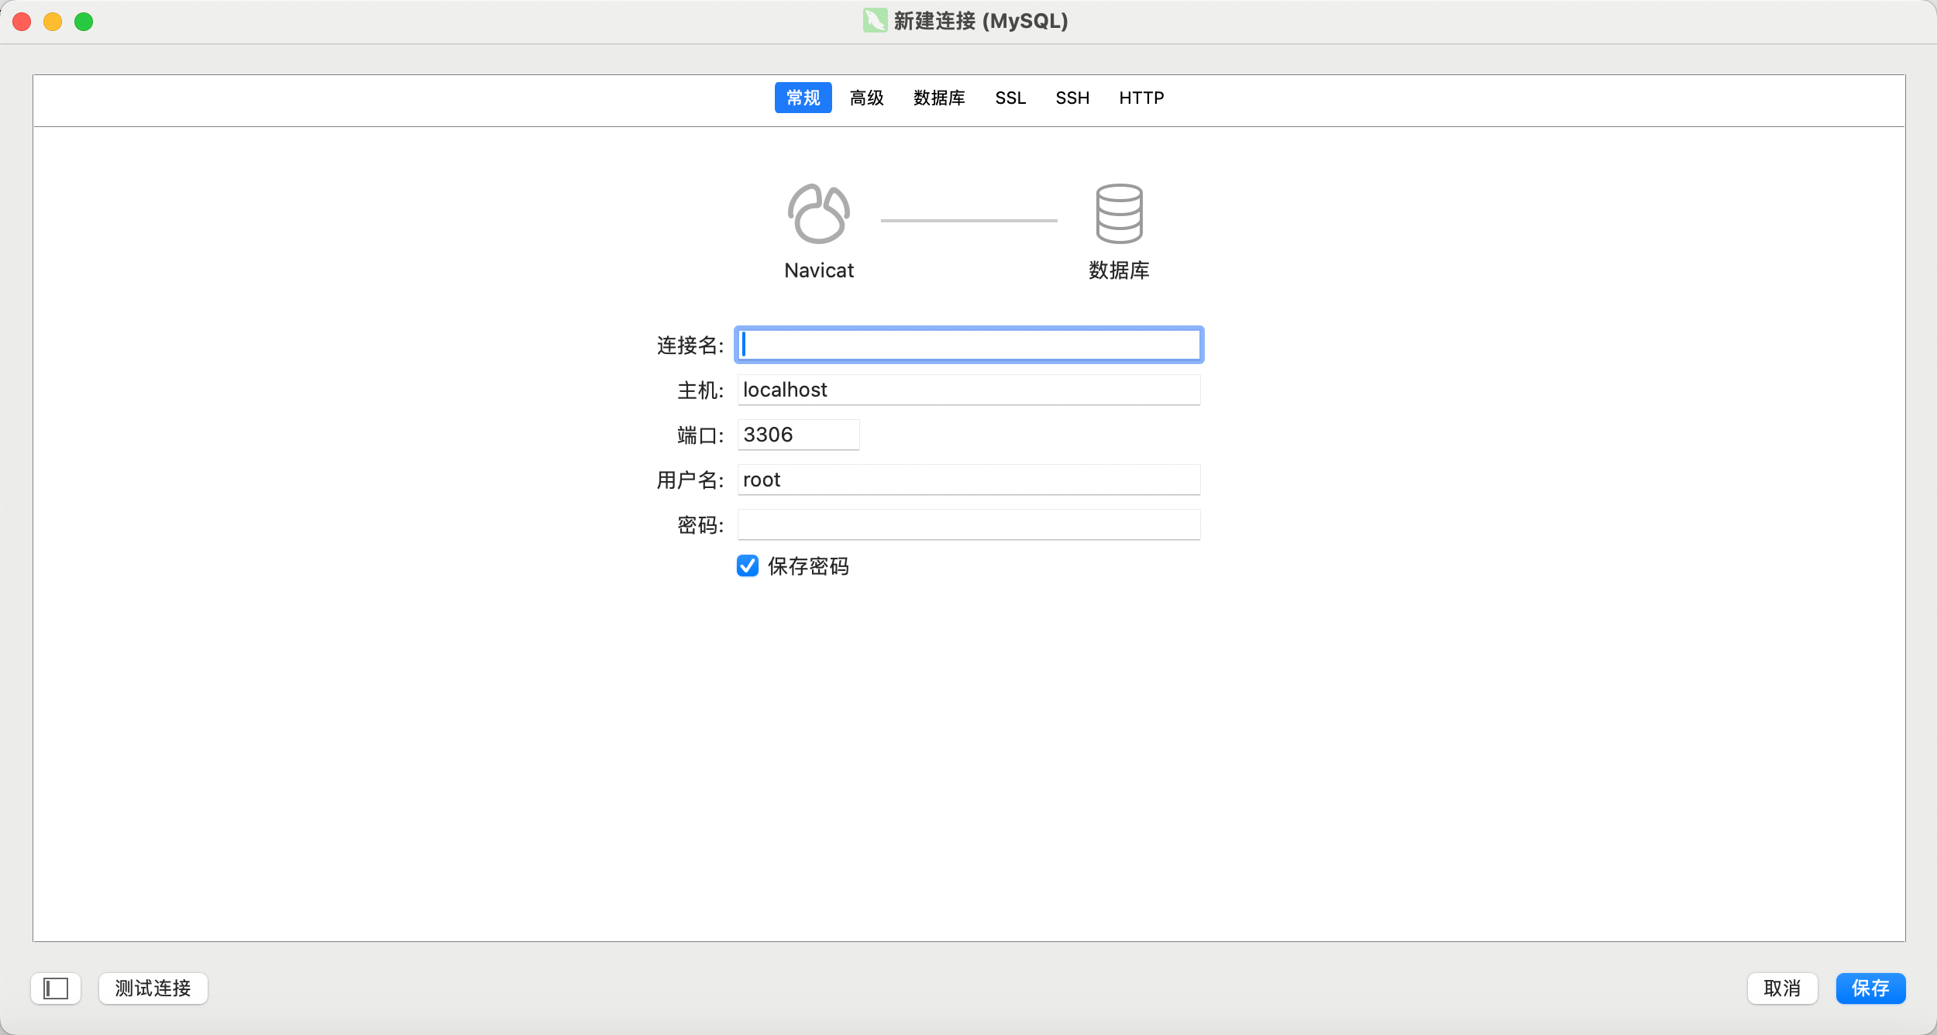Viewport: 1937px width, 1035px height.
Task: Click the 连接名 label text
Action: click(x=690, y=346)
